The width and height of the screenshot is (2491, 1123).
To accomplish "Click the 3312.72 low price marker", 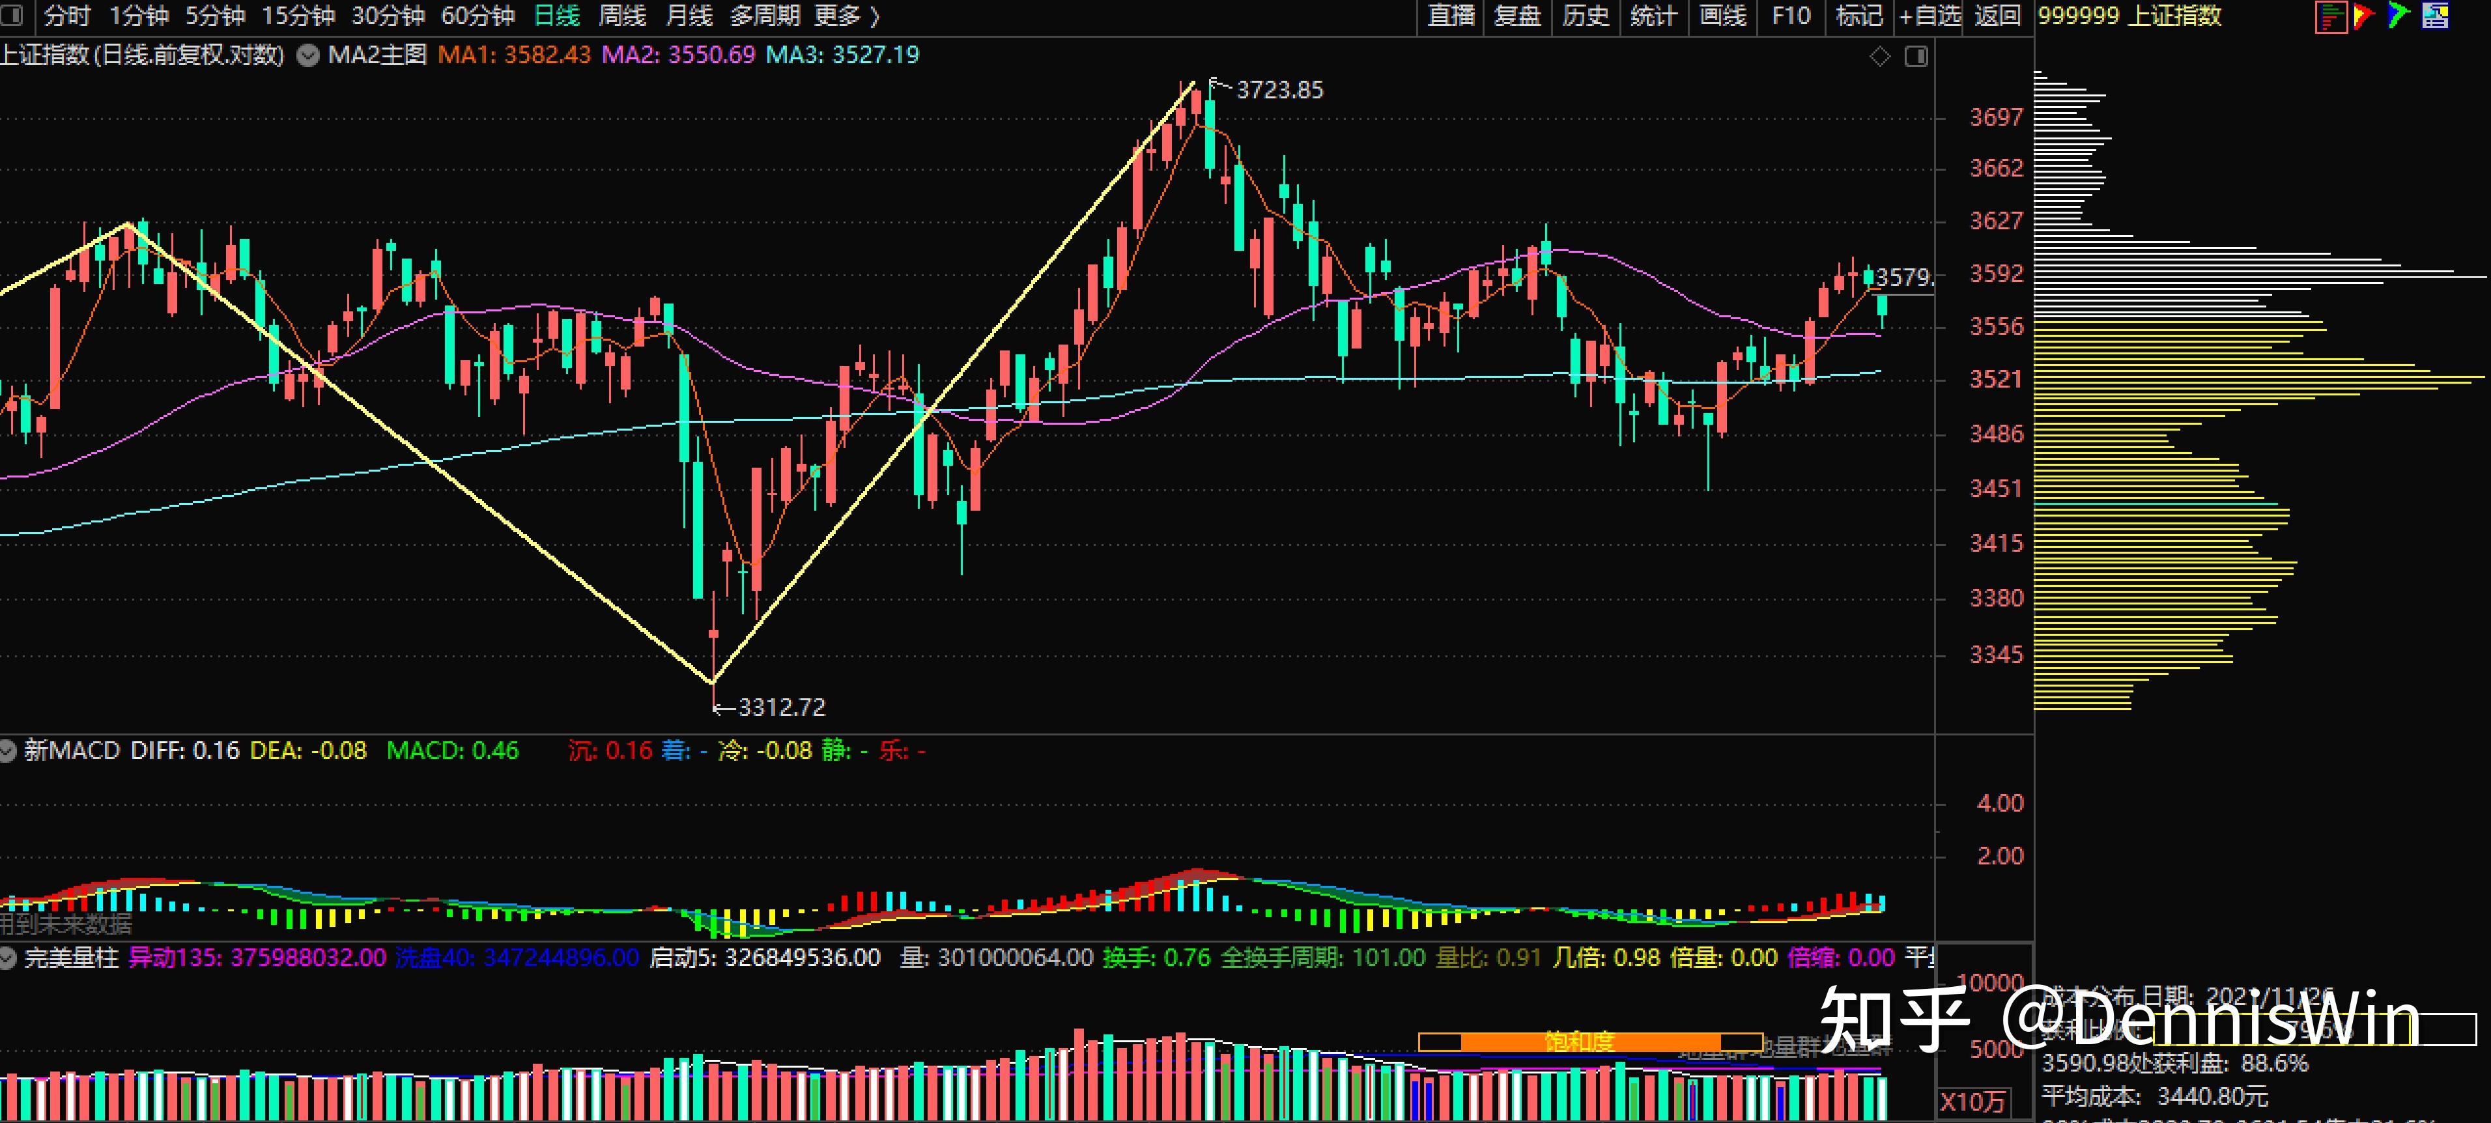I will click(781, 707).
